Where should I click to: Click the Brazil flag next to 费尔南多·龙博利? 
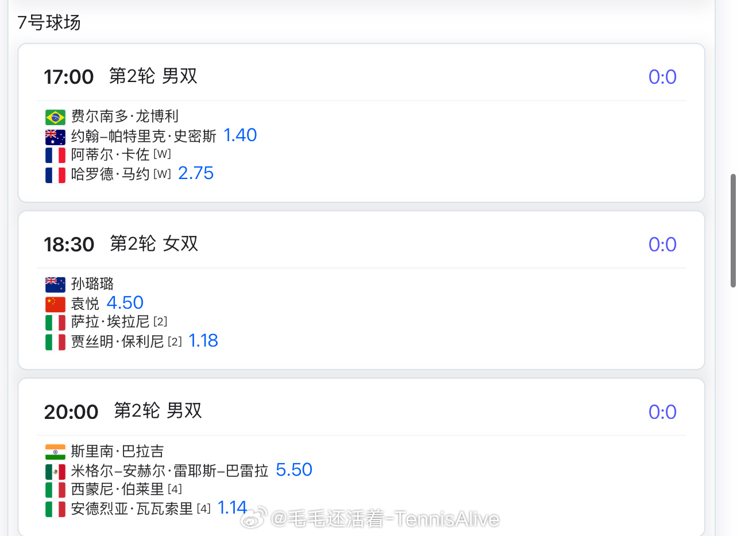(55, 117)
